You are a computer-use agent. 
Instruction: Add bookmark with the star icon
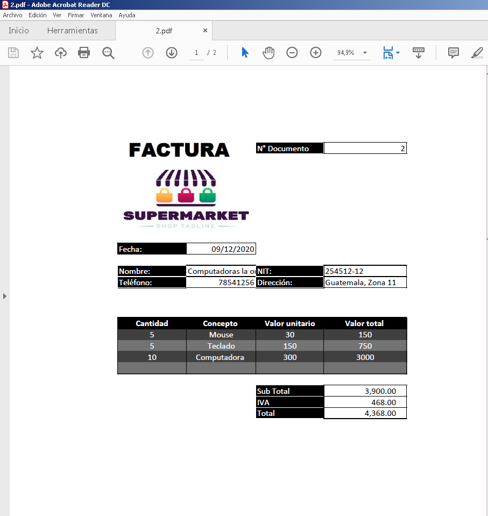coord(37,53)
